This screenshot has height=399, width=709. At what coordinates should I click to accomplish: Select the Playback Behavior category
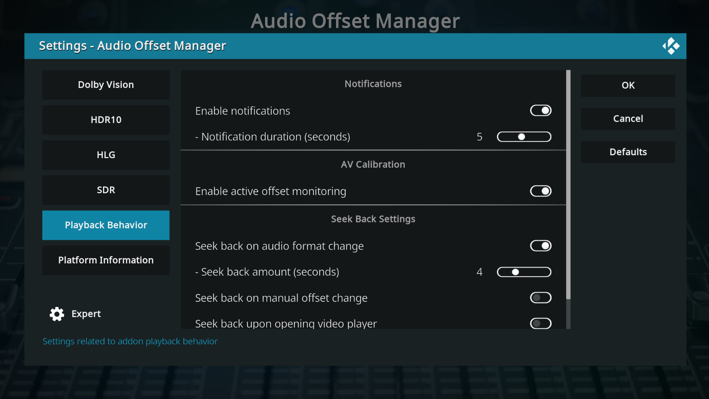[x=106, y=225]
